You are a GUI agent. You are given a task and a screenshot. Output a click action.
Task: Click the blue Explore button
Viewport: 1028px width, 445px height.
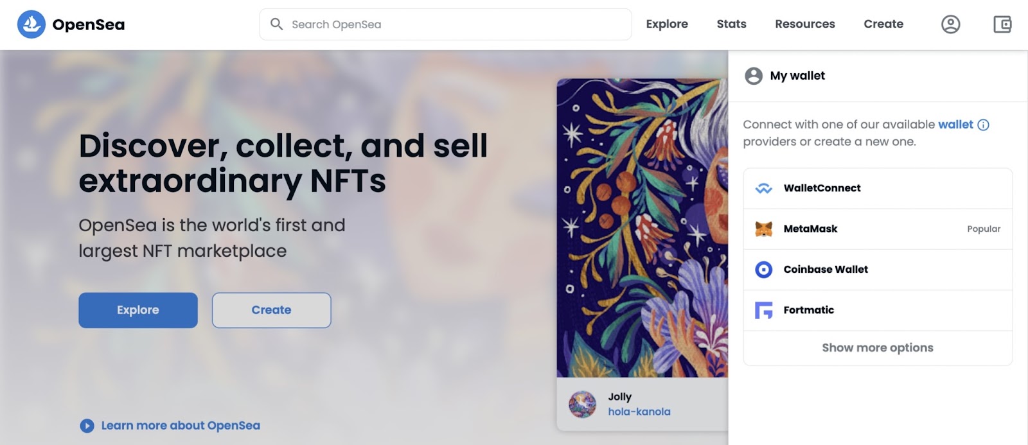(x=137, y=310)
